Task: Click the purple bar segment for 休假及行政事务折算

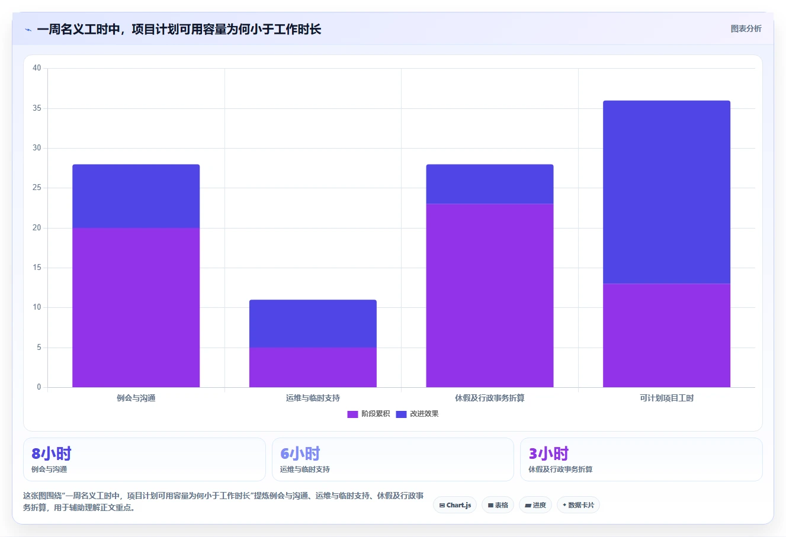Action: tap(490, 295)
